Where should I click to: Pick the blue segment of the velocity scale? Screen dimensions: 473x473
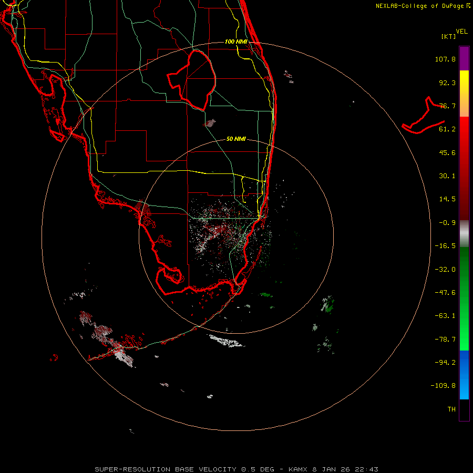[464, 375]
